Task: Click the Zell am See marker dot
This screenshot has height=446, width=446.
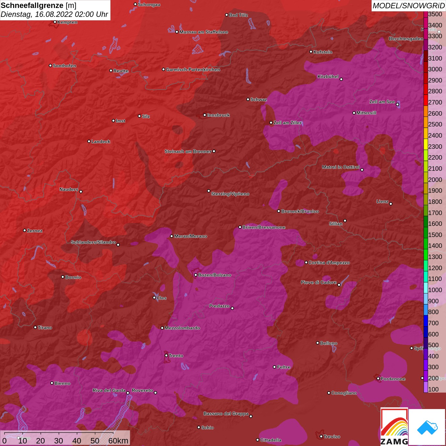Action: click(x=398, y=104)
